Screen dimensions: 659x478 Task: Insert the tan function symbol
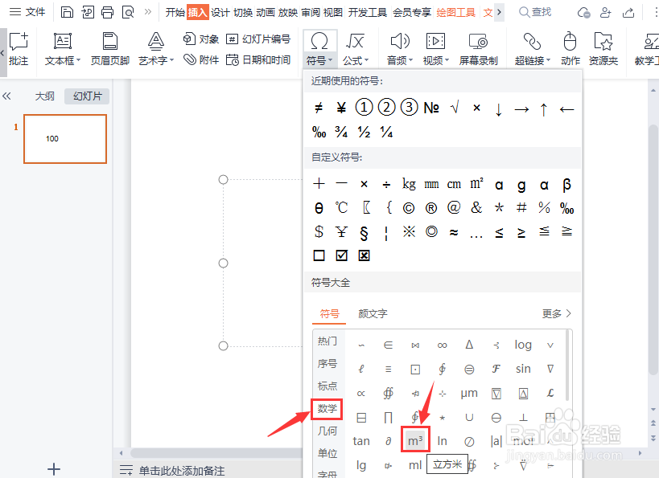361,441
